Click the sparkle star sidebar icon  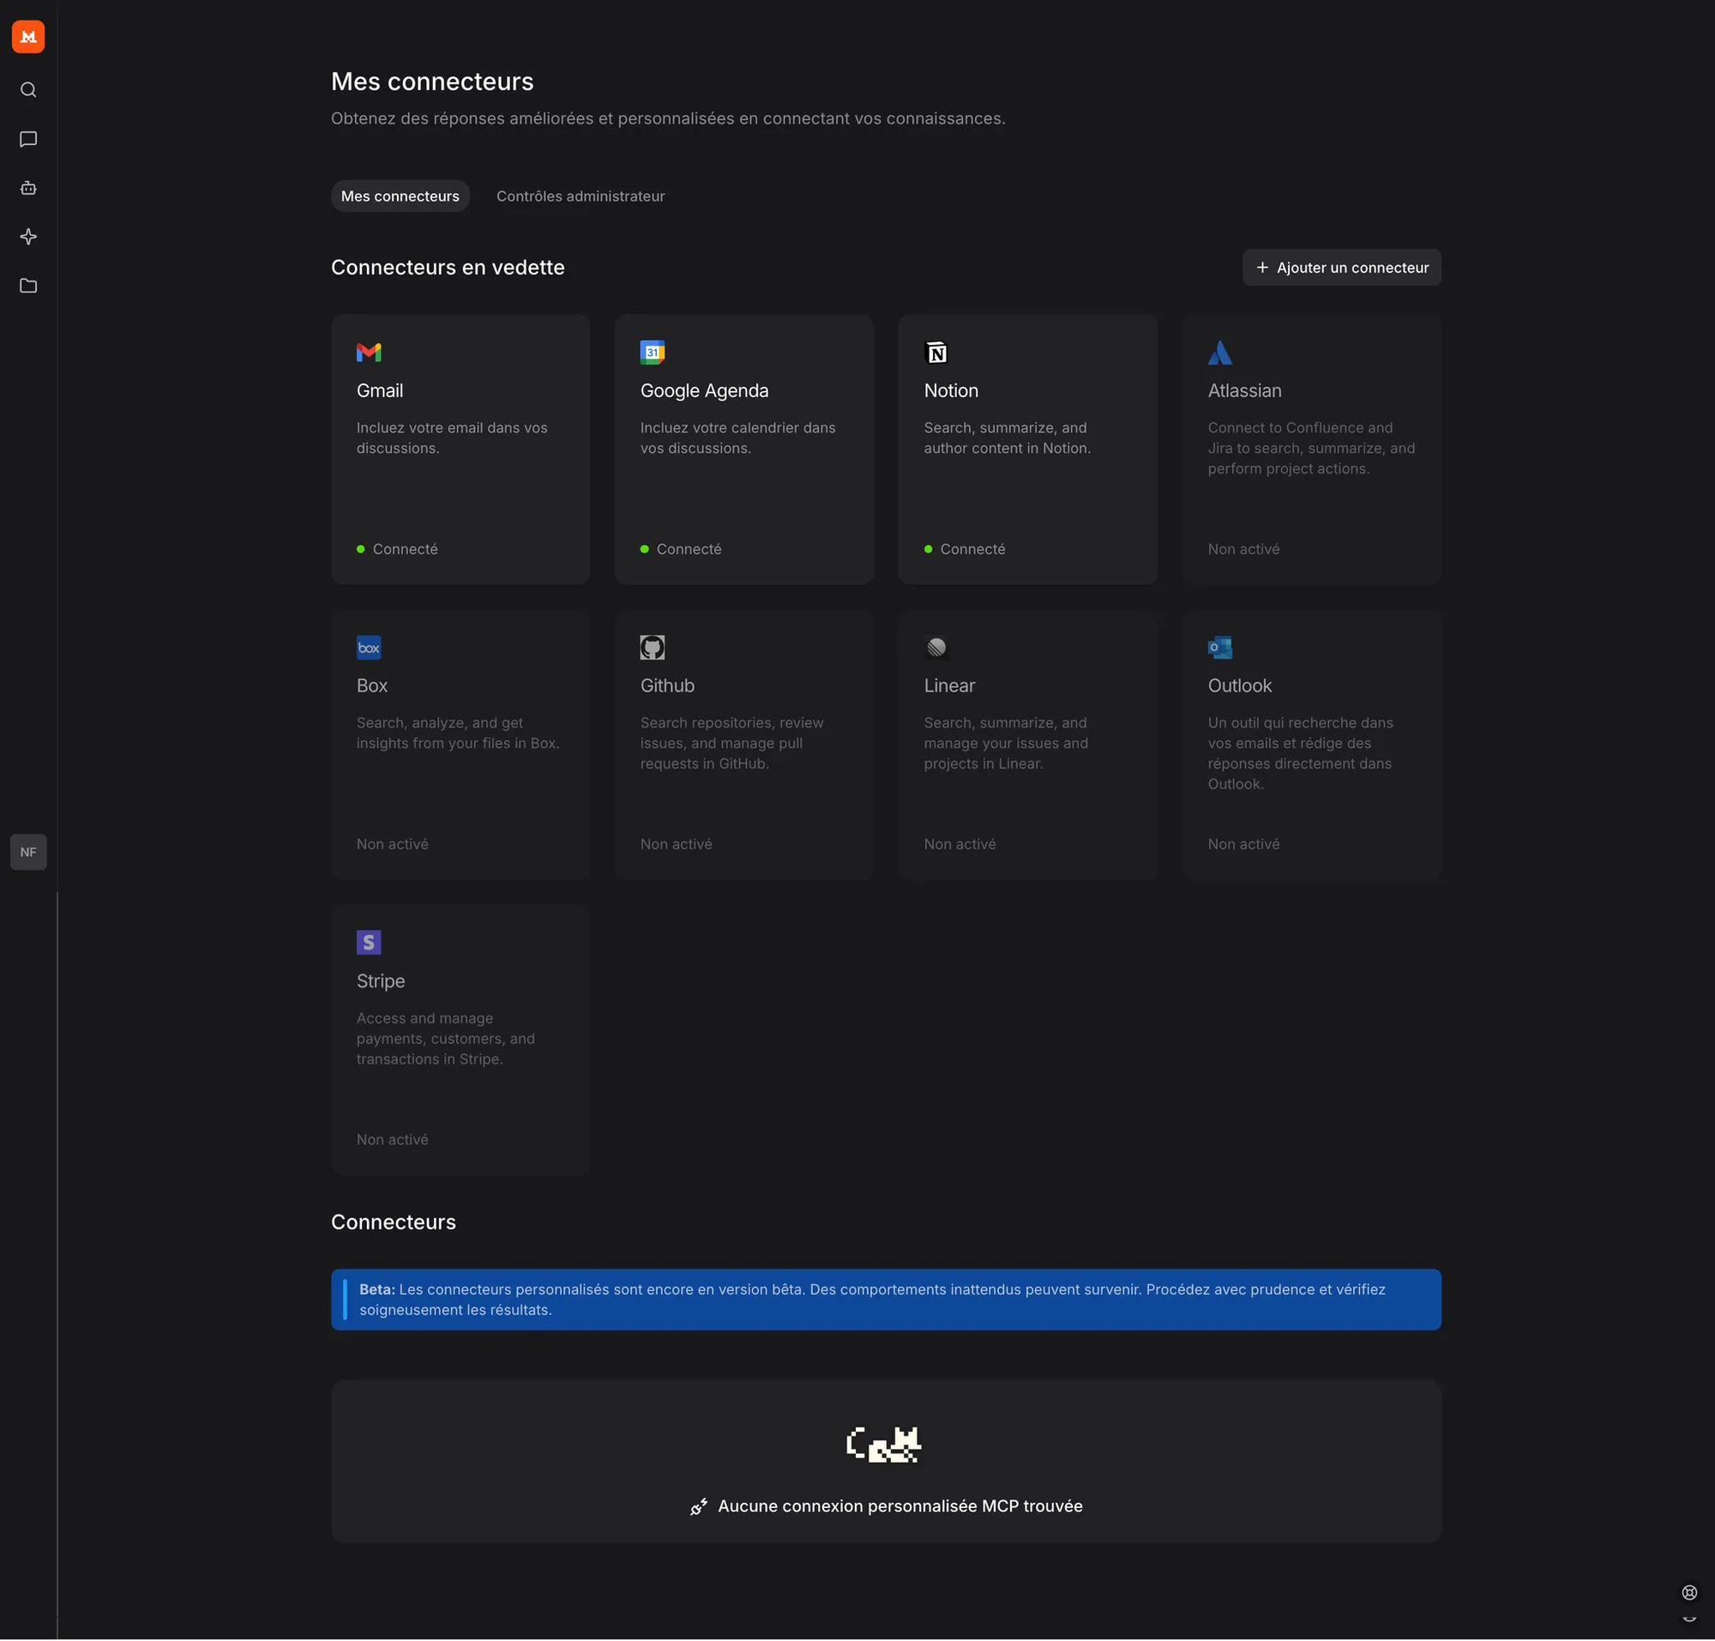pyautogui.click(x=28, y=237)
